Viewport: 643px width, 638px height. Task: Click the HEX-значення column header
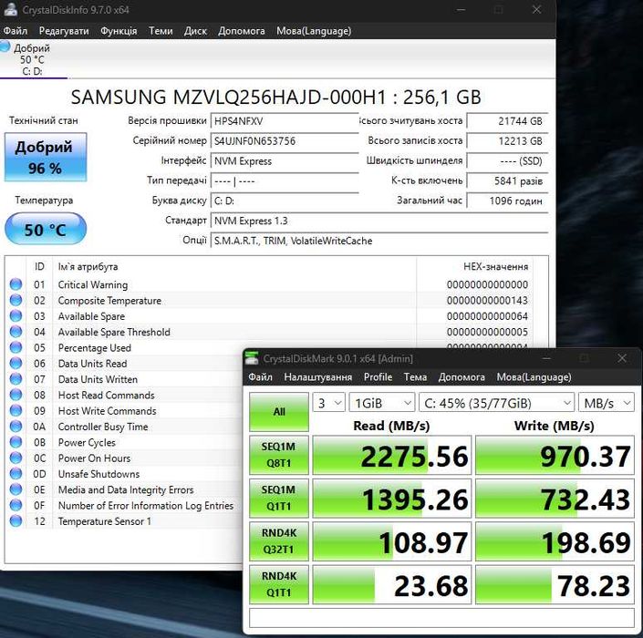(475, 267)
